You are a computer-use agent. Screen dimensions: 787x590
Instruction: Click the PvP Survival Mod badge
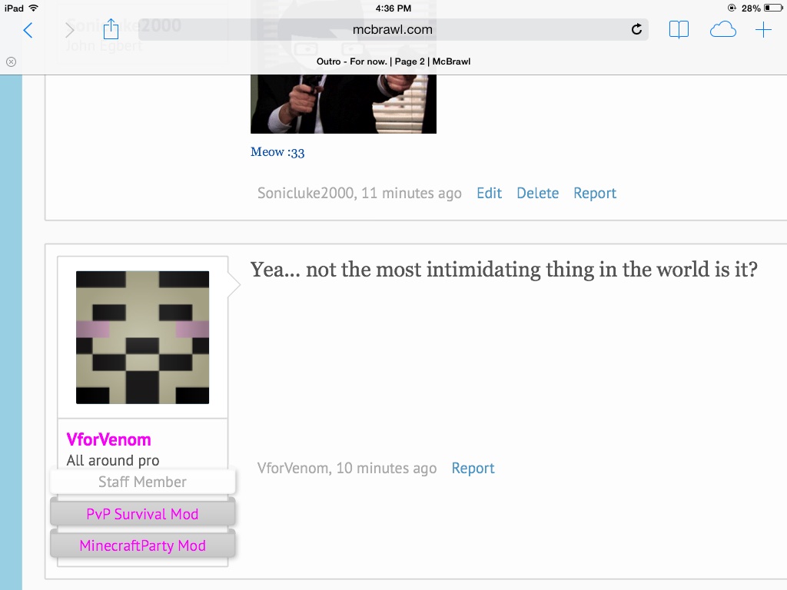pyautogui.click(x=142, y=514)
